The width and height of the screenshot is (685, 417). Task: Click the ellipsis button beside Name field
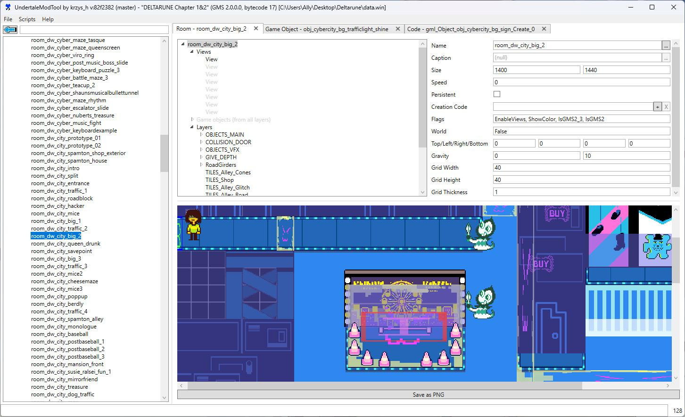tap(666, 46)
